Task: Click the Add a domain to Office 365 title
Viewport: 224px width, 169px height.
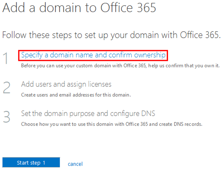Action: [79, 8]
